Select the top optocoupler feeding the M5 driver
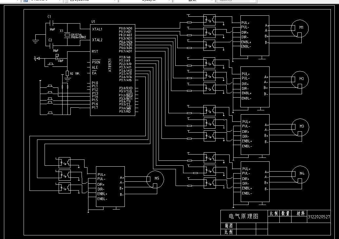339x239 pixels. 65,163
